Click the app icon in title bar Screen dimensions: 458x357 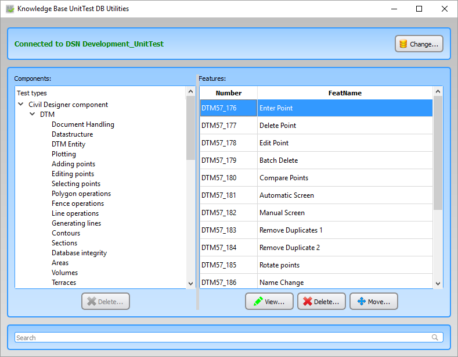pos(10,9)
